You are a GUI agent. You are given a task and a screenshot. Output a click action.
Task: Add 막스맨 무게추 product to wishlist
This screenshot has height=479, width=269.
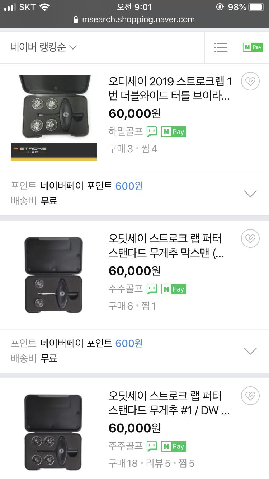(250, 239)
